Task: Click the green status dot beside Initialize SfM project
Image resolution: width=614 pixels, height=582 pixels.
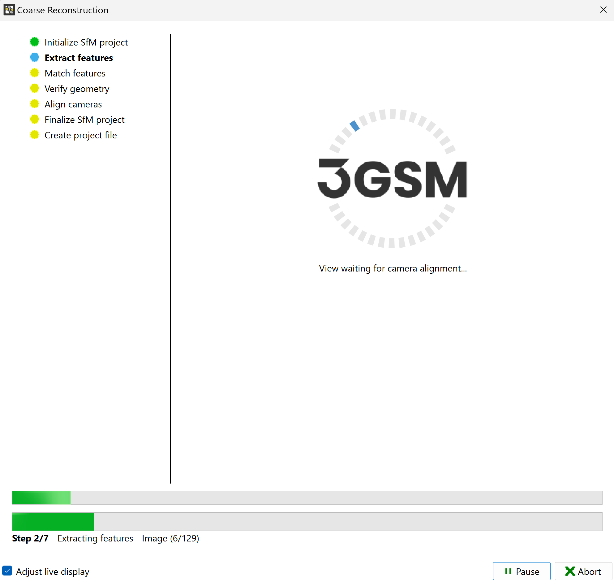Action: [35, 42]
